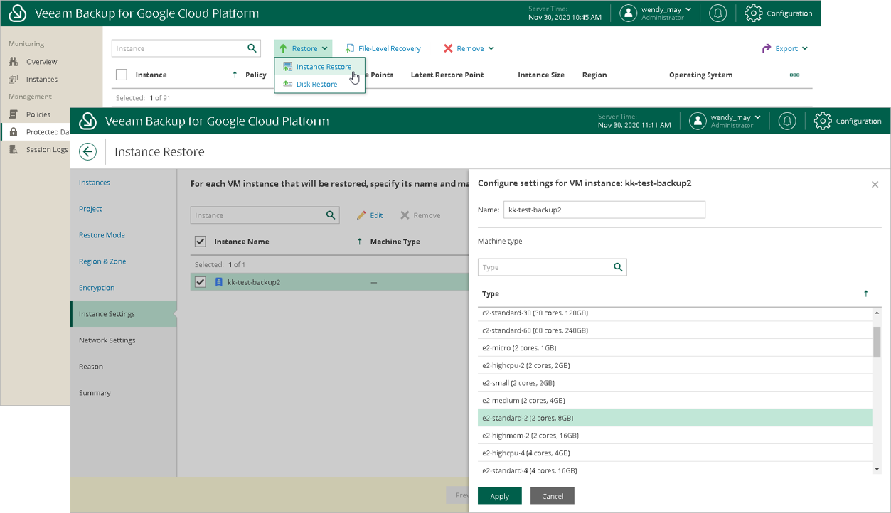Click the user avatar icon in the front window

[x=698, y=121]
